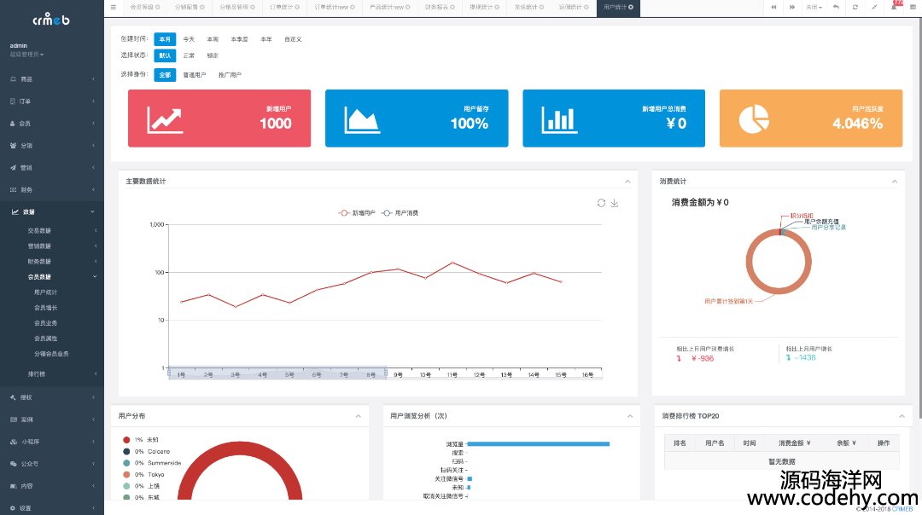Collapse the 主要数据统计 panel chevron
This screenshot has height=515, width=922.
627,182
